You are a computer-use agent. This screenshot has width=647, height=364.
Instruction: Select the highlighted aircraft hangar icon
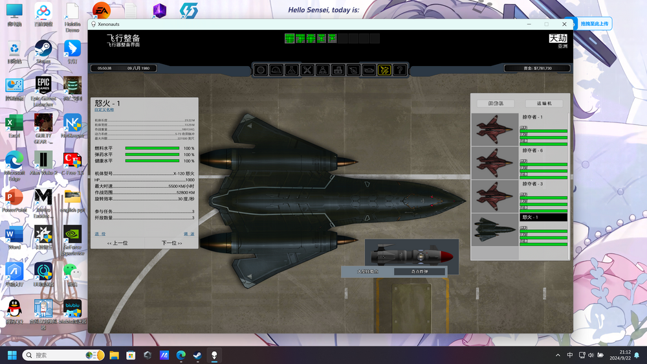coord(384,70)
